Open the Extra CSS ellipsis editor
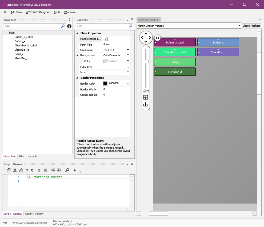Screen dimensions: 264x227 tap(128, 67)
